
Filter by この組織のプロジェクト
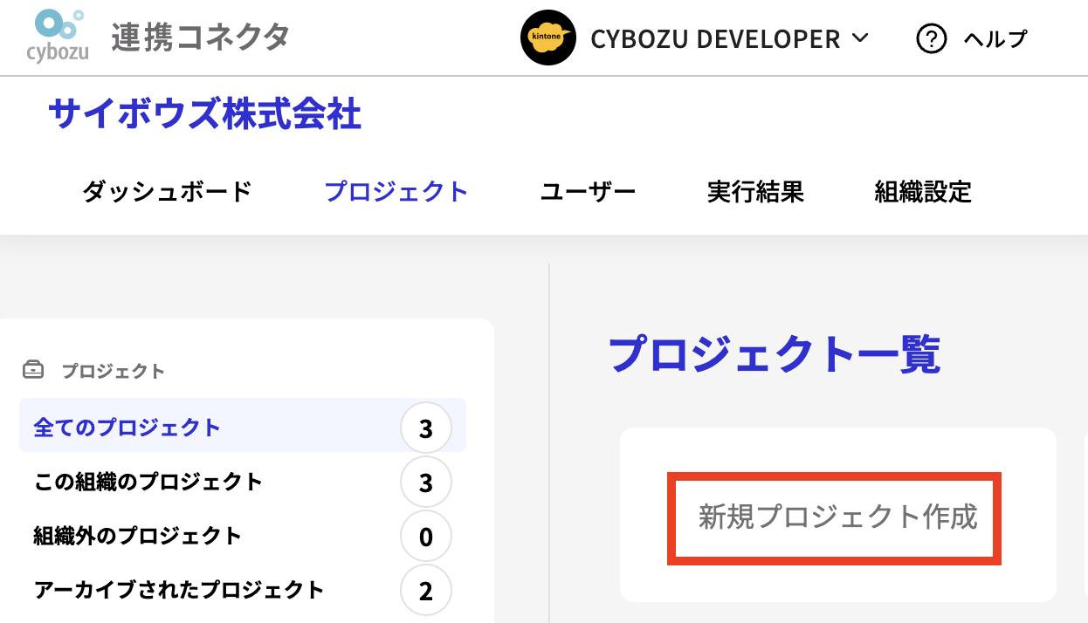coord(148,482)
